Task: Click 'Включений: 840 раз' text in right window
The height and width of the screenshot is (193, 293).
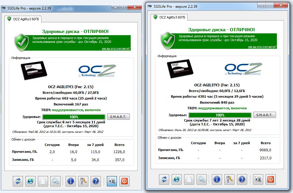Action: [x=217, y=102]
